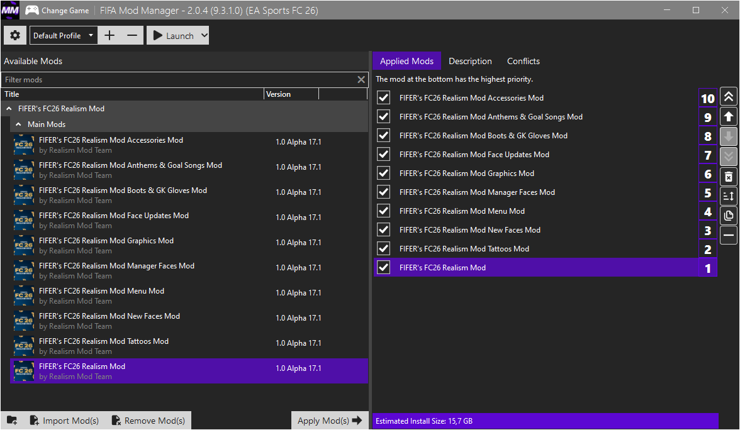Click the Import Mod(s) button
The width and height of the screenshot is (740, 430).
point(64,421)
